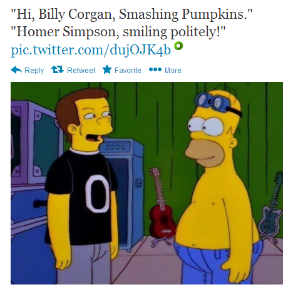This screenshot has width=293, height=292.
Task: Click the green circle icon after link
Action: tap(179, 46)
